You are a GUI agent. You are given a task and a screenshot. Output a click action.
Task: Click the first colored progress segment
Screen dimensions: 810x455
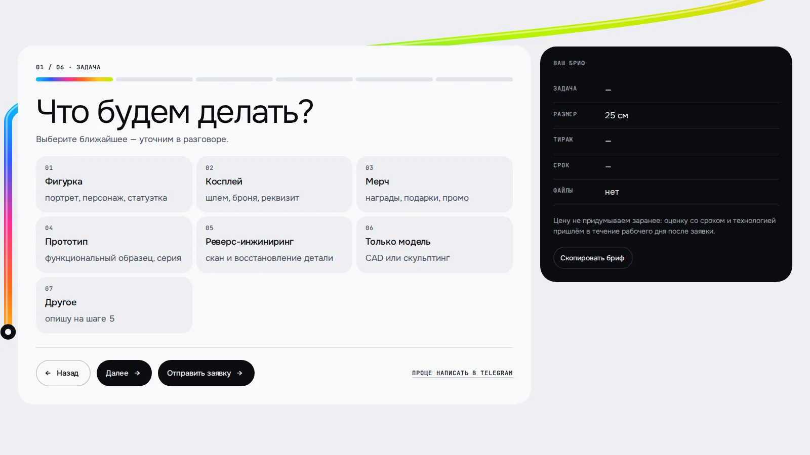click(x=74, y=79)
